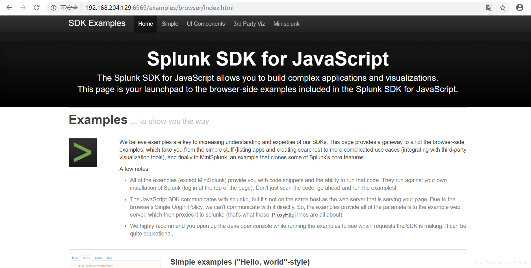Click the SDK Examples brand link

point(97,23)
